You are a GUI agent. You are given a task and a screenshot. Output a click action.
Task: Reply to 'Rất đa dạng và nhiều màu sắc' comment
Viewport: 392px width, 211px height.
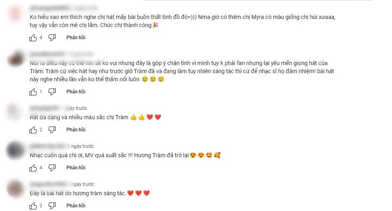(76, 130)
